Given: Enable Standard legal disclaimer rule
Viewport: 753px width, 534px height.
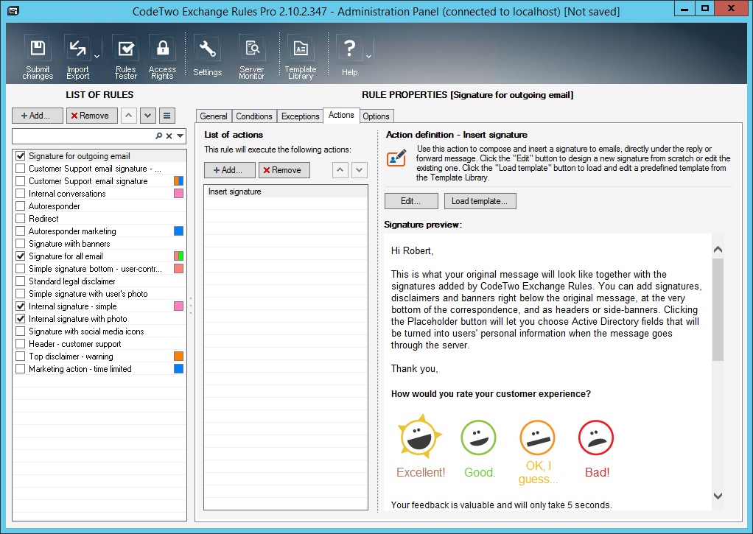Looking at the screenshot, I should tap(20, 281).
